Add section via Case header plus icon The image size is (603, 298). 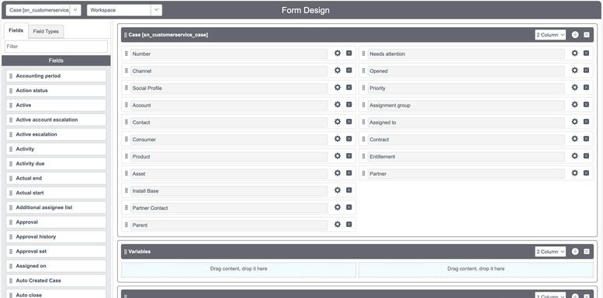click(x=575, y=35)
